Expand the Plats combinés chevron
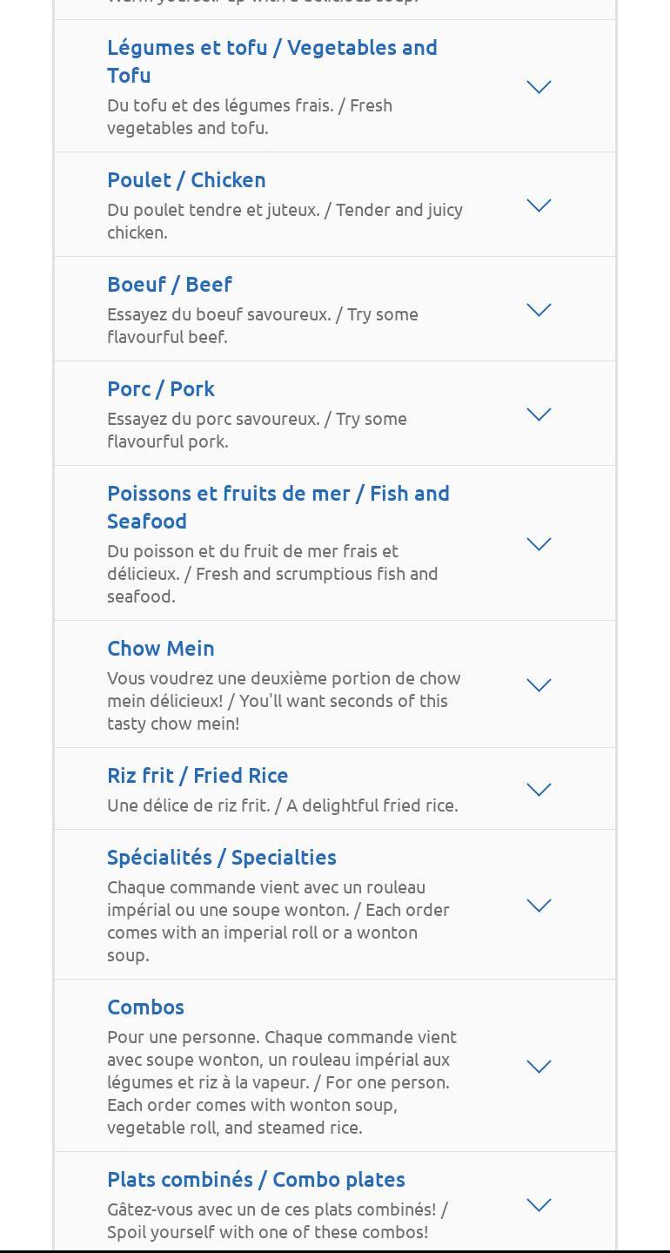Screen dimensions: 670x1253 (x=539, y=1205)
